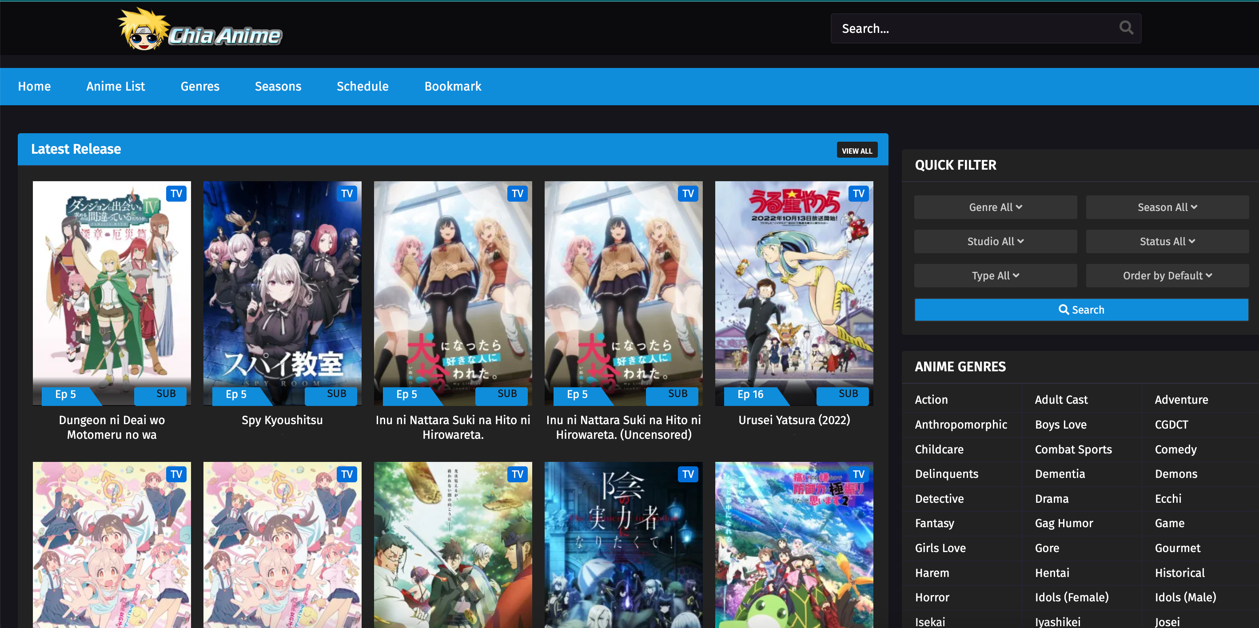Select the Historical genre
This screenshot has width=1259, height=628.
pos(1179,573)
